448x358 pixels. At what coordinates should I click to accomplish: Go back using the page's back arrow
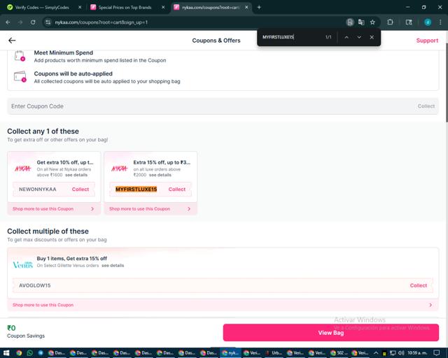click(x=12, y=41)
